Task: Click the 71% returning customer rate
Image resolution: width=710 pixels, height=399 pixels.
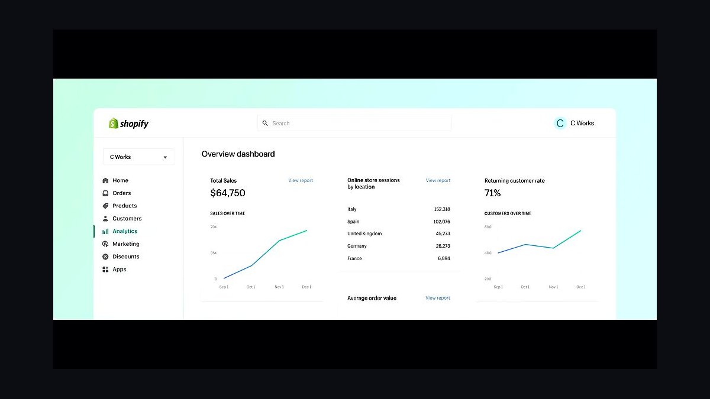Action: pyautogui.click(x=493, y=193)
